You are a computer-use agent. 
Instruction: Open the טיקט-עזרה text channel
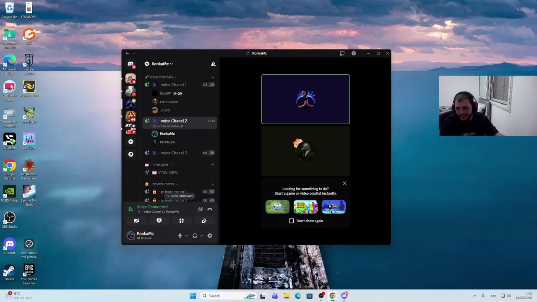(x=180, y=172)
